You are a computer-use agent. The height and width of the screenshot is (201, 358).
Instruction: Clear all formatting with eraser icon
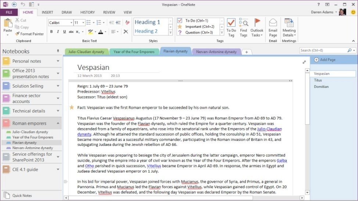point(127,23)
